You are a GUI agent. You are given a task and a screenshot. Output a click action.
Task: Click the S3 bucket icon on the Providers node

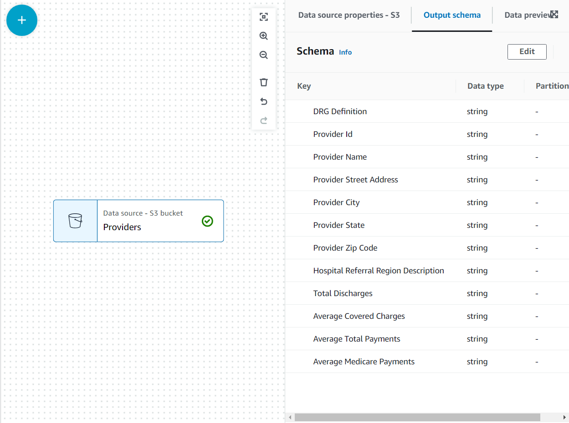74,221
